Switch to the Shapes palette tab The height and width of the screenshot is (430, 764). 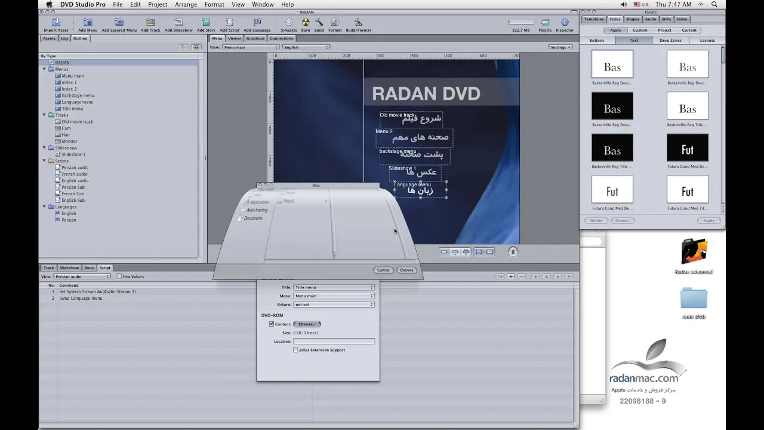point(633,19)
